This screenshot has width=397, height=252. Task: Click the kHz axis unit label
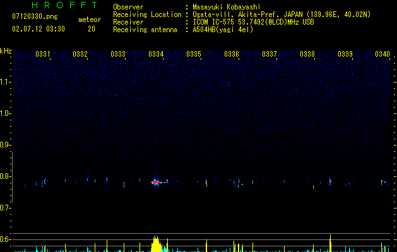click(6, 51)
